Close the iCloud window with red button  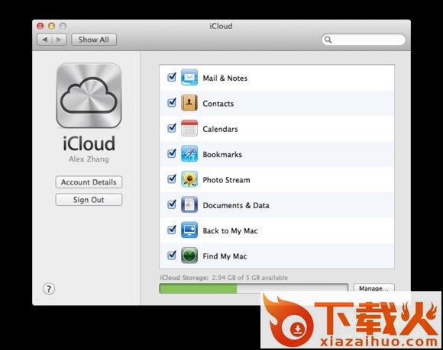point(40,26)
